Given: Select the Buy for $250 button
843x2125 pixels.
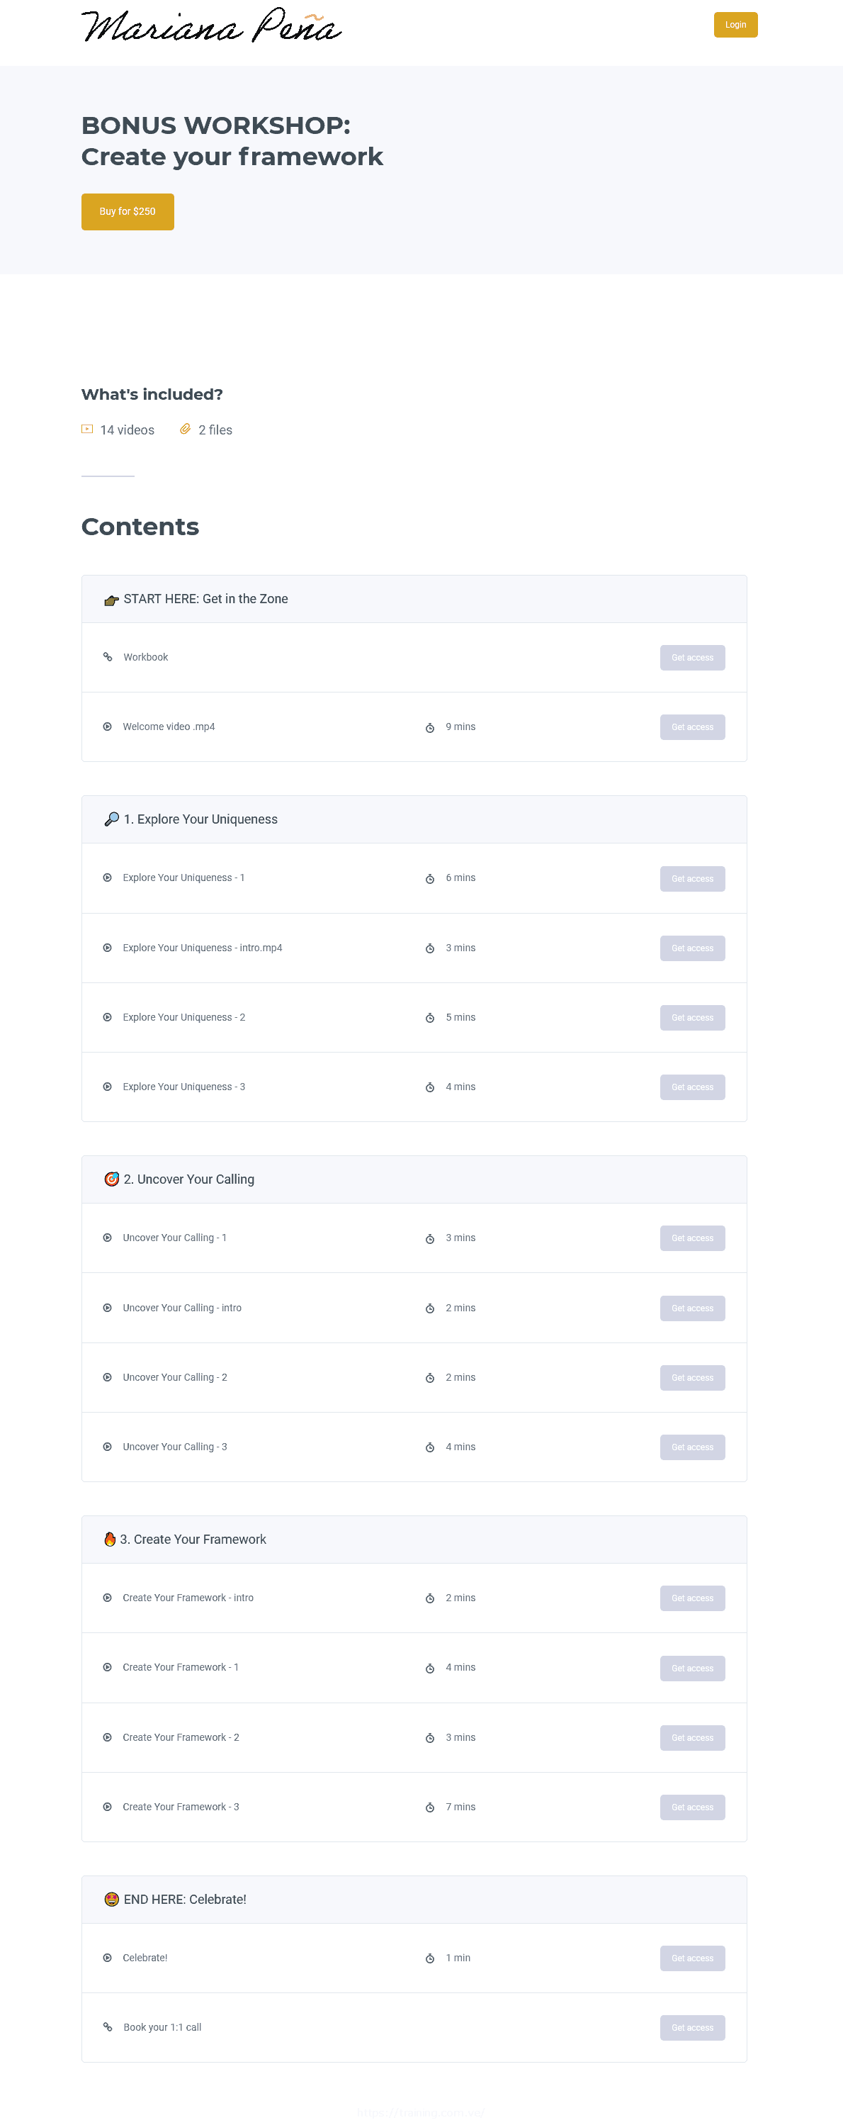Looking at the screenshot, I should click(x=127, y=211).
